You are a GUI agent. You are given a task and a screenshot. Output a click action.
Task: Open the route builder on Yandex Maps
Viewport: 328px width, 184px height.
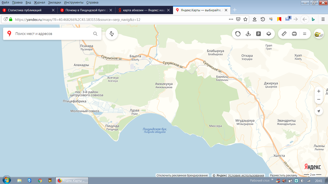tap(112, 34)
